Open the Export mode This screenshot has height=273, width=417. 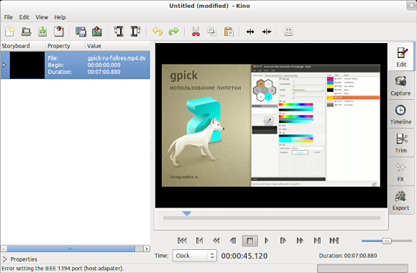click(400, 200)
